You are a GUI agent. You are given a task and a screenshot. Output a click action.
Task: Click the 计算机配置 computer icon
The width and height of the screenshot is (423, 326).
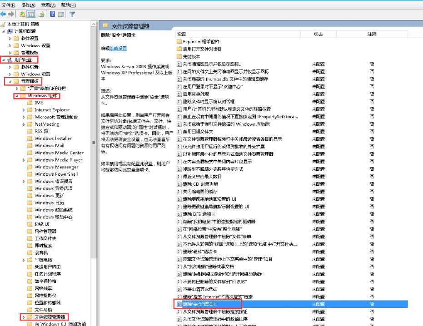[10, 31]
